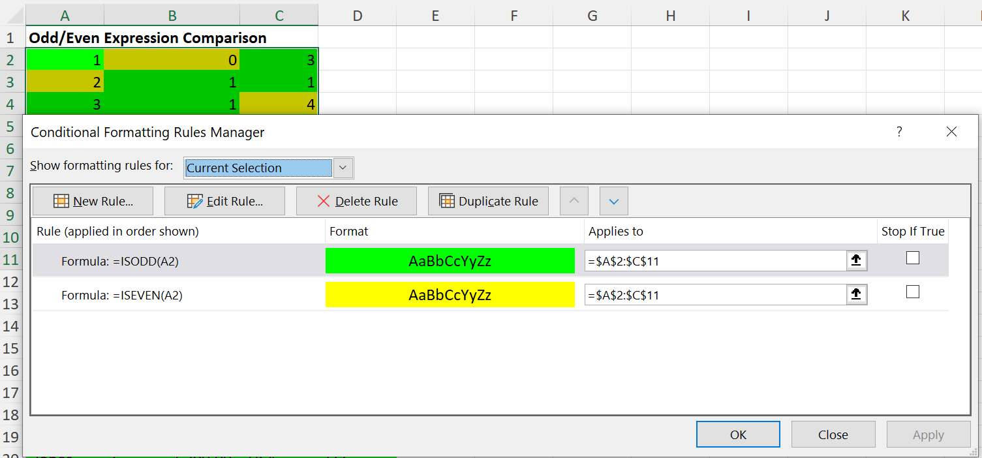Collapse dialog for ISODD rule range
This screenshot has width=982, height=458.
857,261
